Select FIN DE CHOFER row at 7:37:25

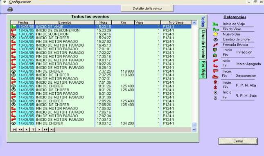click(101, 71)
